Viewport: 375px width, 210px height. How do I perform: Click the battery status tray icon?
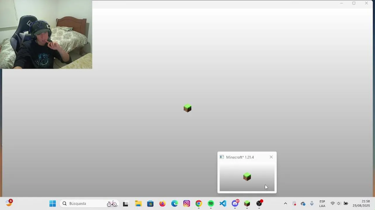(x=346, y=204)
